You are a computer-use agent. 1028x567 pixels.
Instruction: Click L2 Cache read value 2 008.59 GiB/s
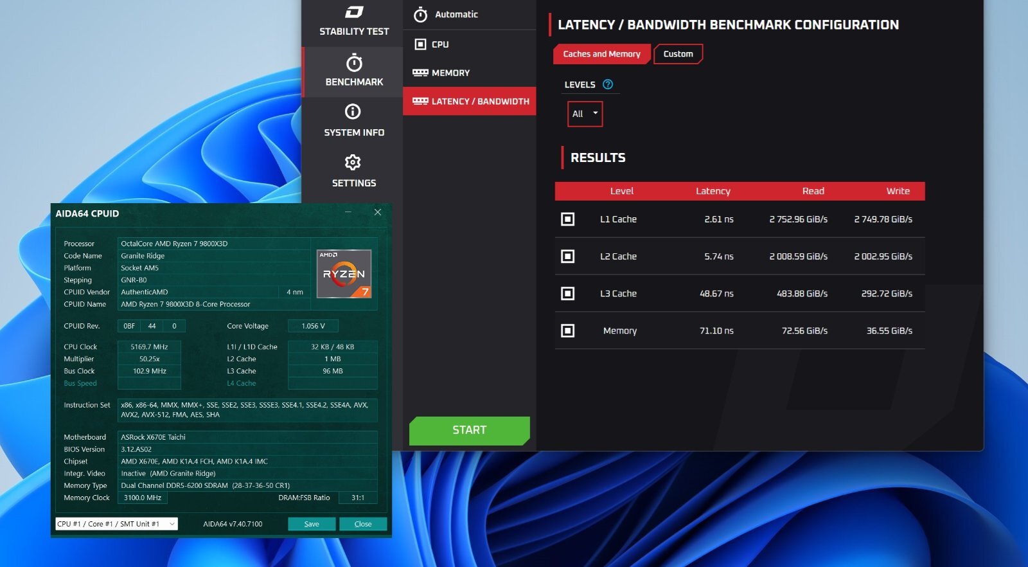pos(799,256)
